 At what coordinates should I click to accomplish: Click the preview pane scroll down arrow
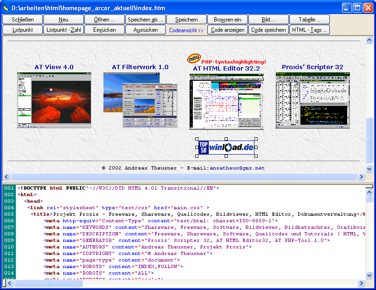coord(369,169)
